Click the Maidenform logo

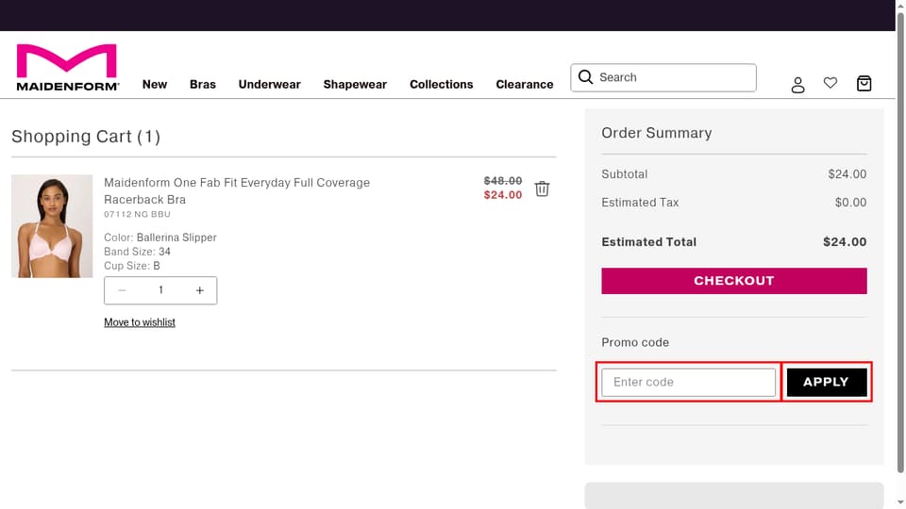click(x=68, y=68)
